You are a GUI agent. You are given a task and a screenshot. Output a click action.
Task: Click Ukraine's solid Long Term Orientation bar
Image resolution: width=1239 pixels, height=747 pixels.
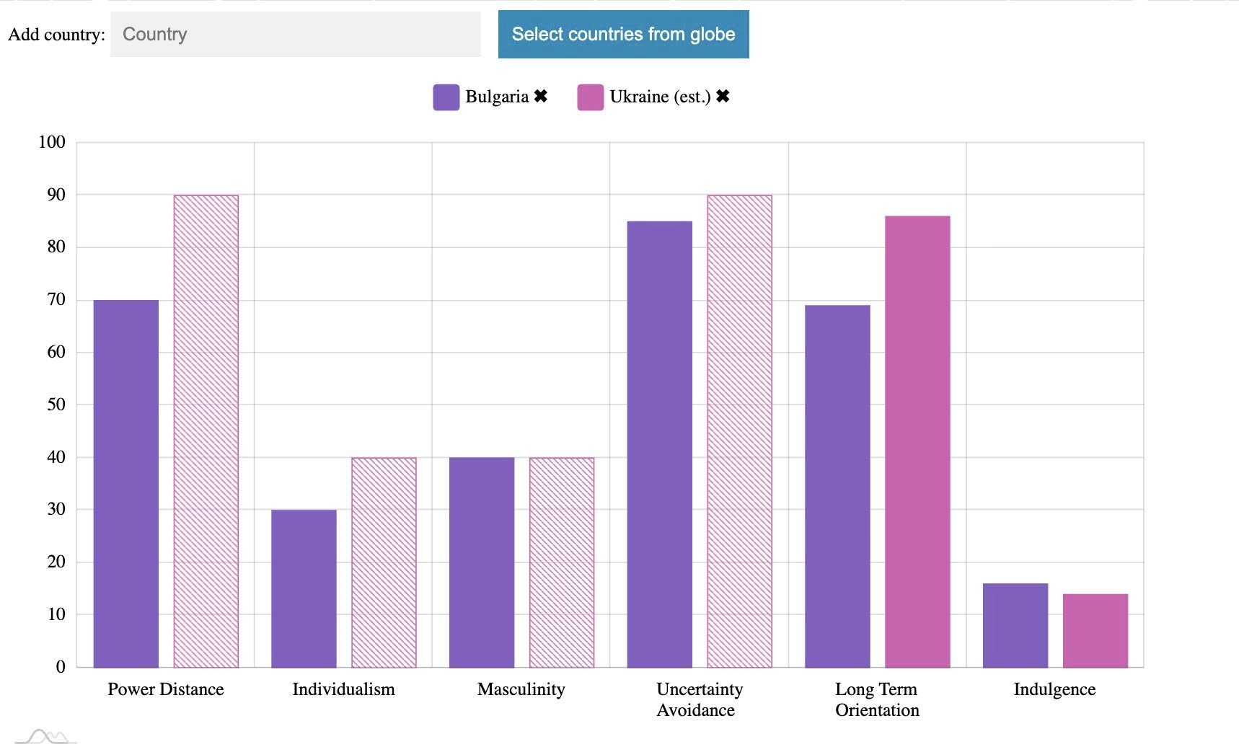click(917, 441)
